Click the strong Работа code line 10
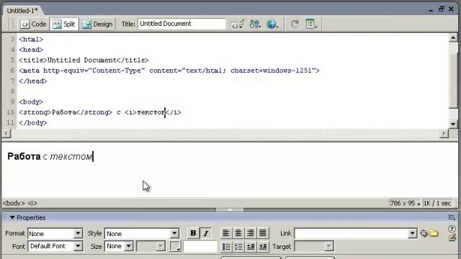This screenshot has height=259, width=461. pyautogui.click(x=100, y=112)
